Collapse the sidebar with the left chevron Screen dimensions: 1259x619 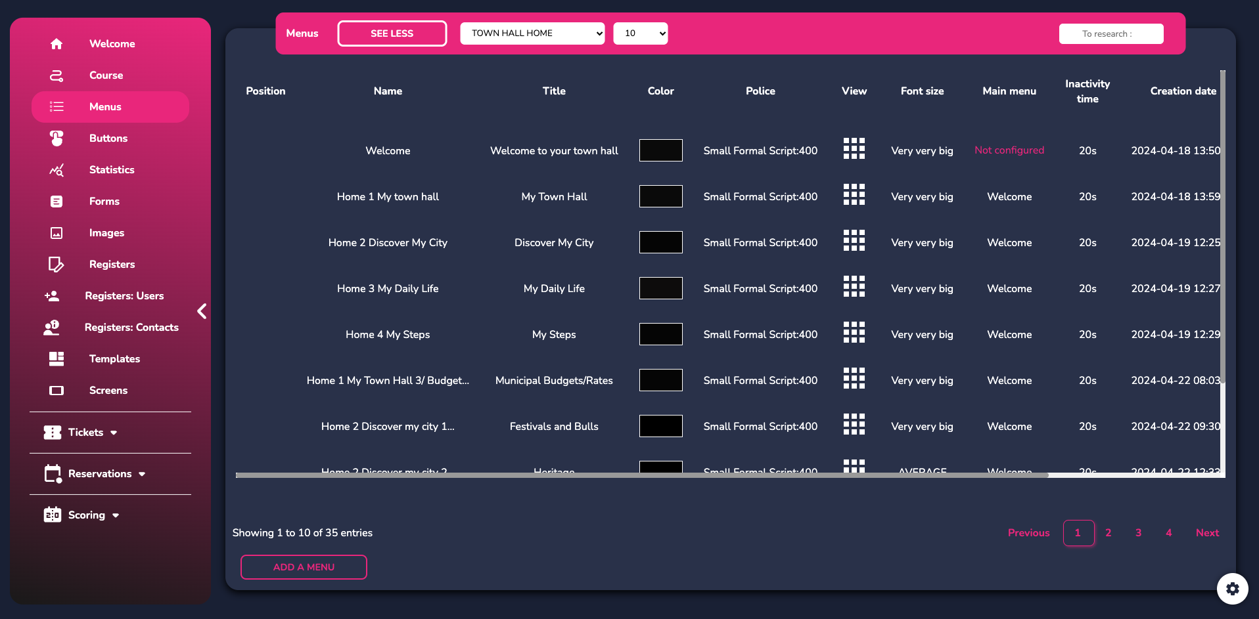202,311
